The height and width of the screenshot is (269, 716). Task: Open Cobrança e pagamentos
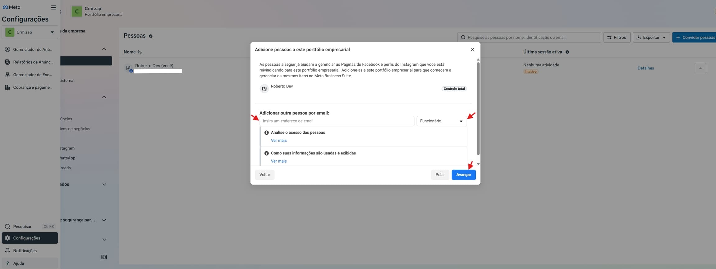coord(30,87)
